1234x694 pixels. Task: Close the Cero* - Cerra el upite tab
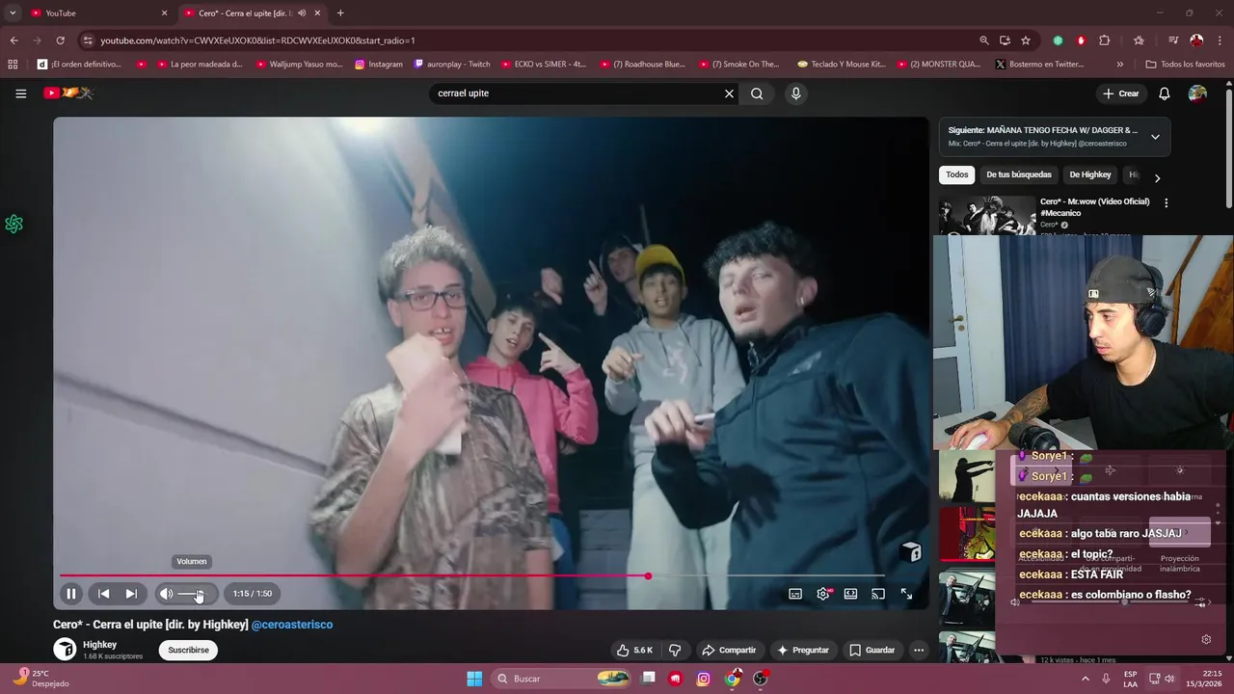pos(317,13)
